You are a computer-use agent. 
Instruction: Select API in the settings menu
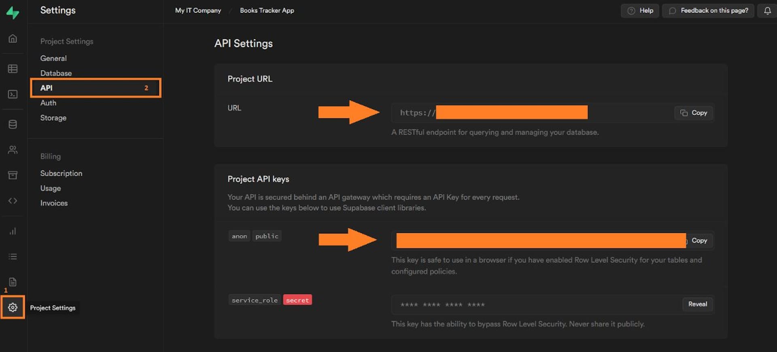(x=47, y=88)
